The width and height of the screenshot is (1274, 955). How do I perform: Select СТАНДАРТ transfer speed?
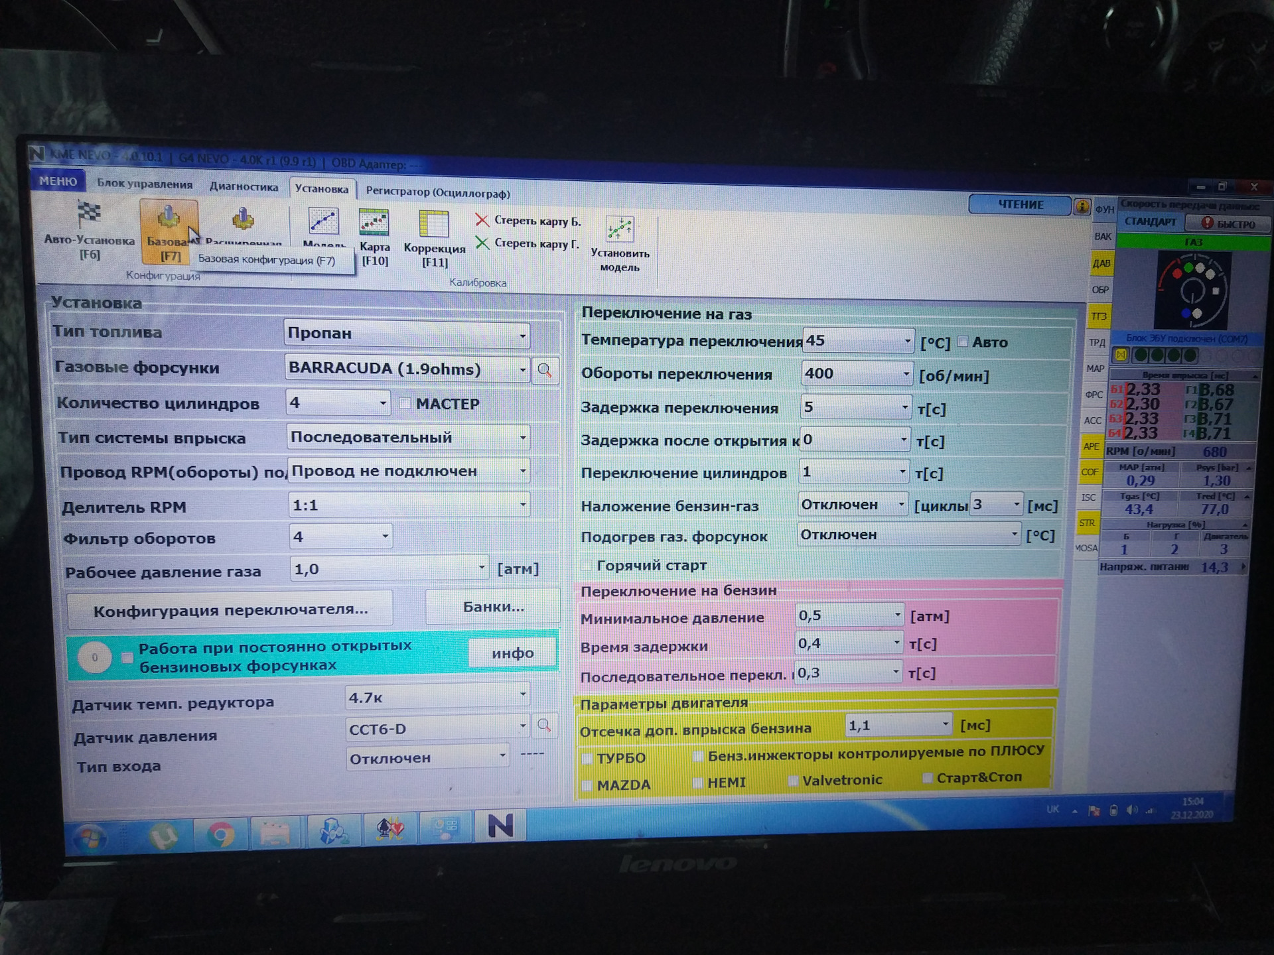1150,222
